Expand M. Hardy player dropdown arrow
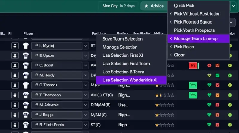The width and height of the screenshot is (239, 133). [85, 75]
